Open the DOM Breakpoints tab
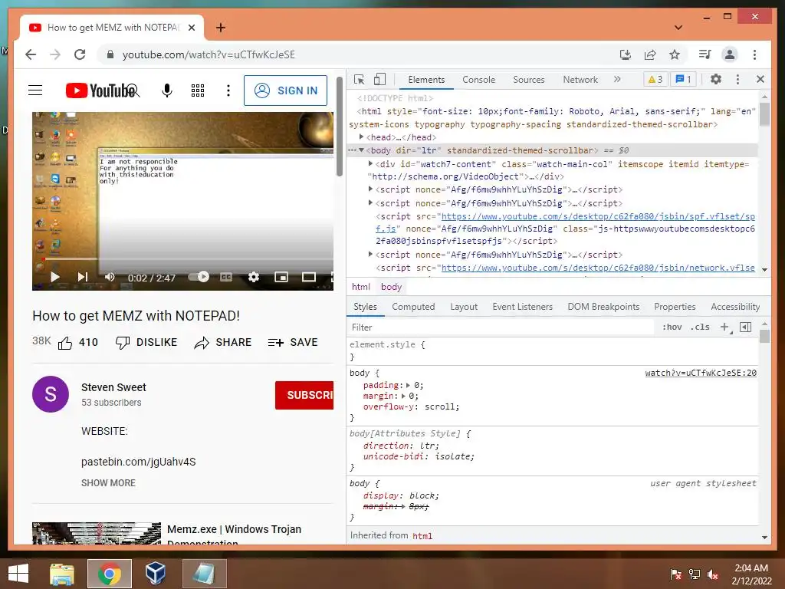Image resolution: width=785 pixels, height=589 pixels. click(604, 307)
